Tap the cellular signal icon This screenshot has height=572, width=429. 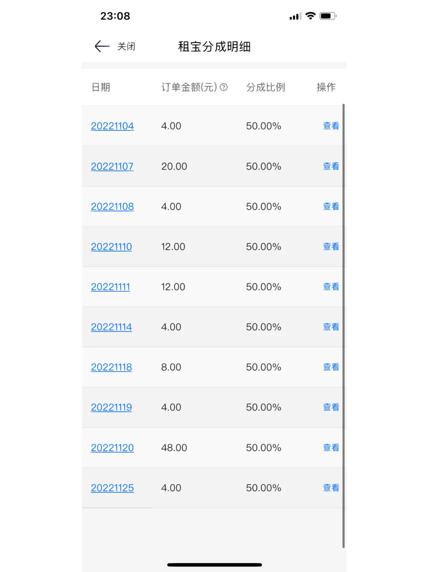[295, 16]
